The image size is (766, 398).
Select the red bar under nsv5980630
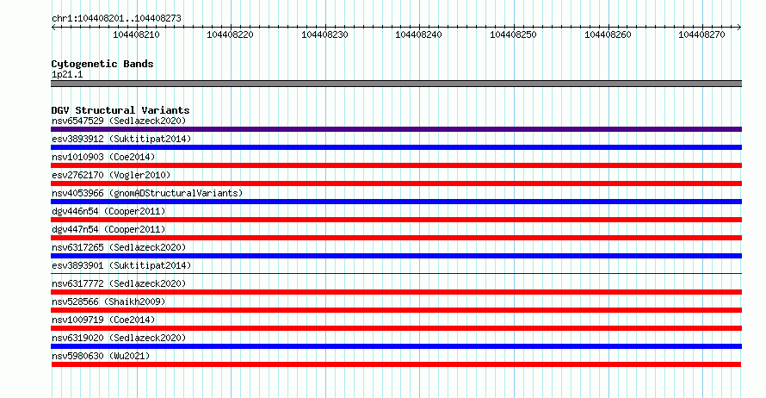(396, 364)
